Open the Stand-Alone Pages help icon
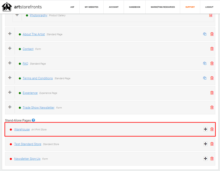This screenshot has height=171, width=220. coord(33,120)
